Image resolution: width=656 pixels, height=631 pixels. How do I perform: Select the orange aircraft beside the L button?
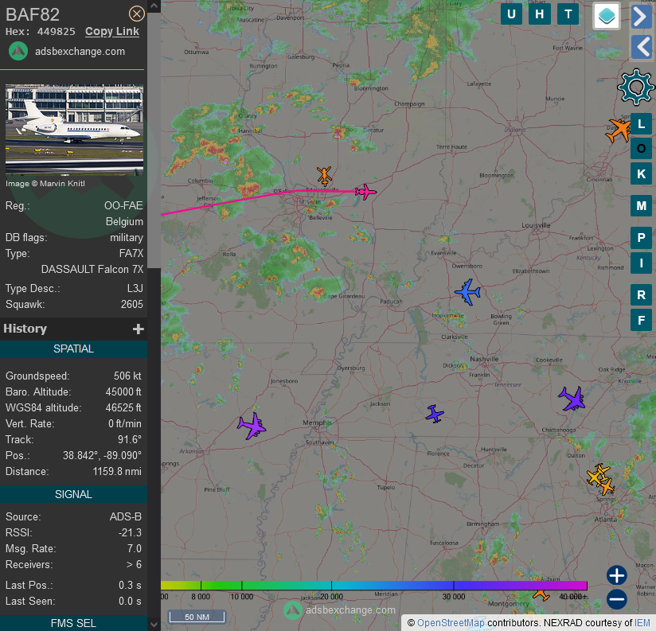coord(619,130)
